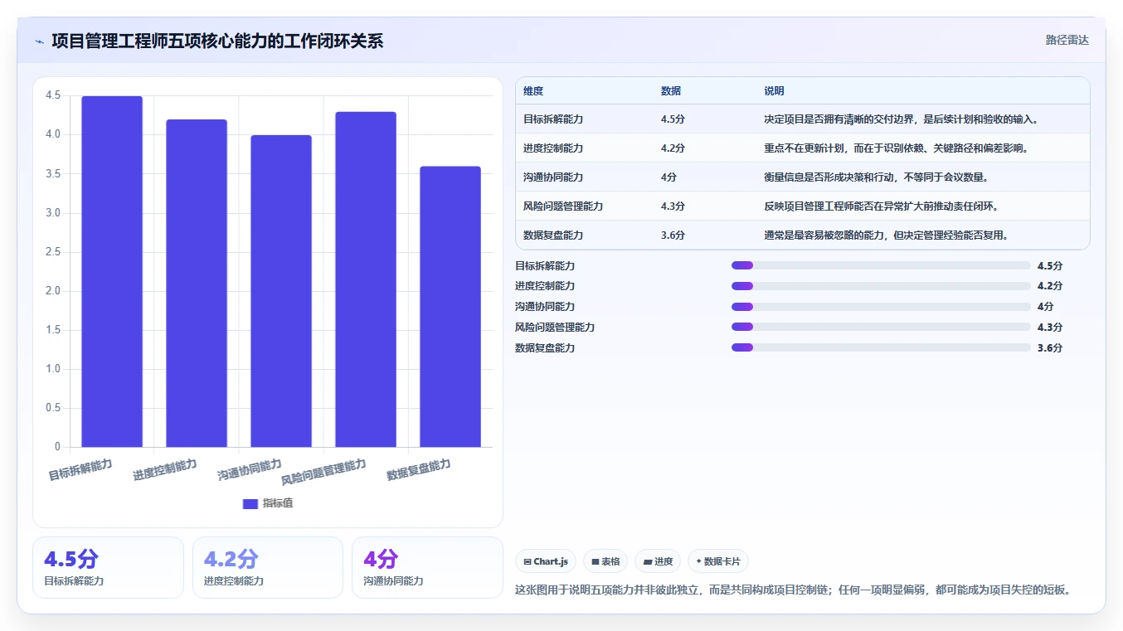
Task: Select table cell 沟通协同能力
Action: click(553, 177)
